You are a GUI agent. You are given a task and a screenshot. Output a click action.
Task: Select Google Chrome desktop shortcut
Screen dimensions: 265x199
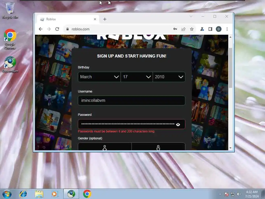[x=10, y=39]
